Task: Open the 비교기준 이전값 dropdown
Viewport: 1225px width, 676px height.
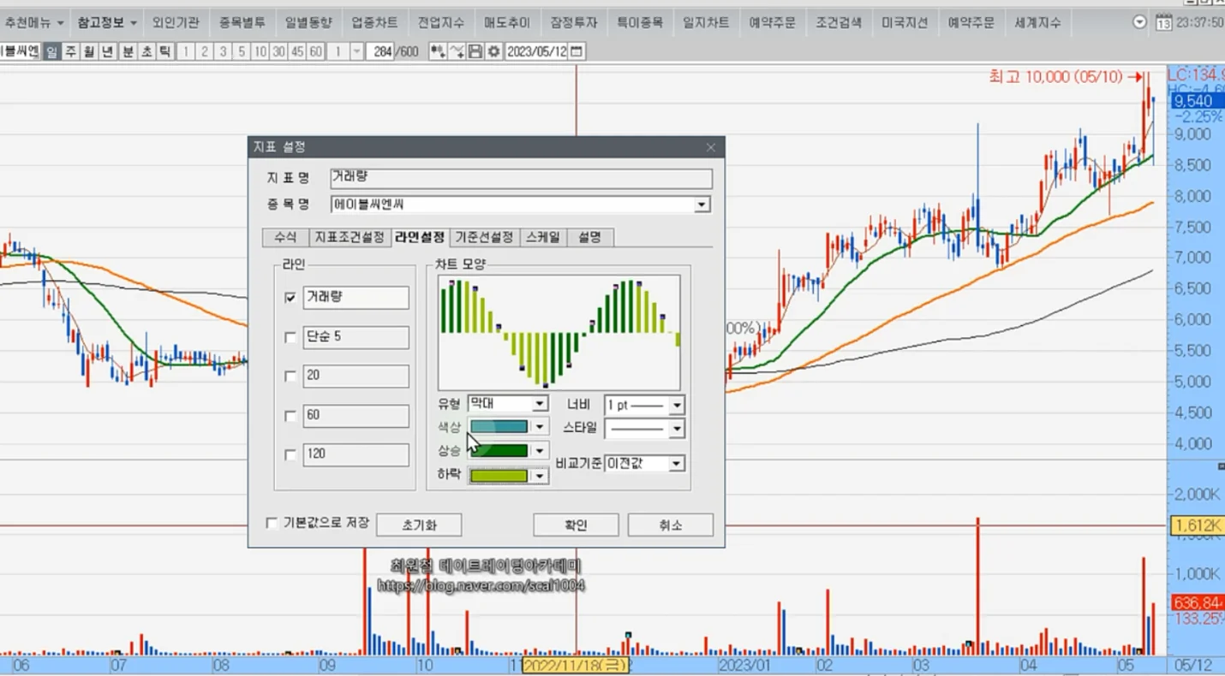Action: [676, 464]
